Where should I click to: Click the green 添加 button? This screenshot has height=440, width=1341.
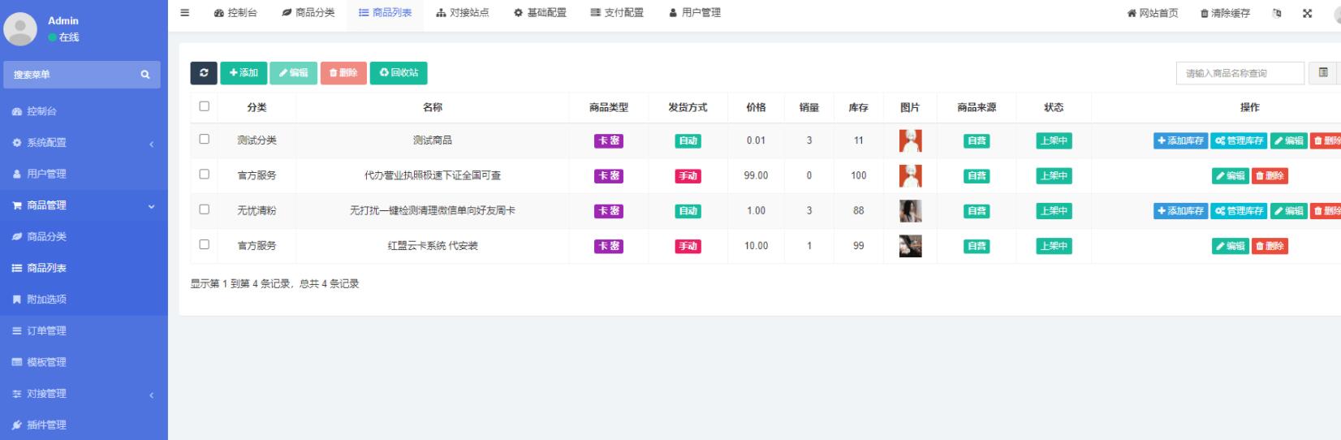pos(244,73)
